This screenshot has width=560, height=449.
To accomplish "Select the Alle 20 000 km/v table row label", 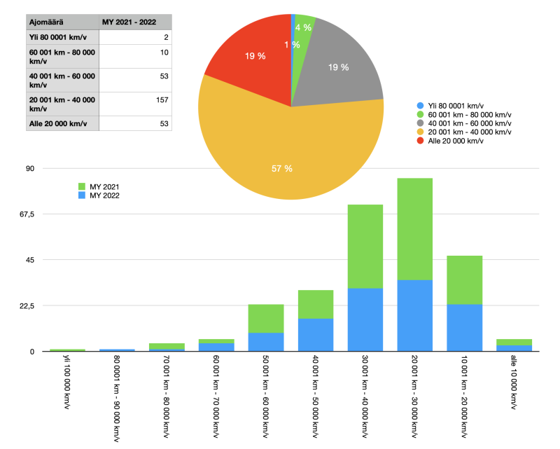I will (x=62, y=124).
